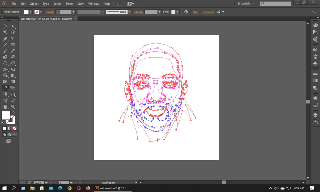Click the active Eyedropper tool
This screenshot has height=192, width=320.
5,88
